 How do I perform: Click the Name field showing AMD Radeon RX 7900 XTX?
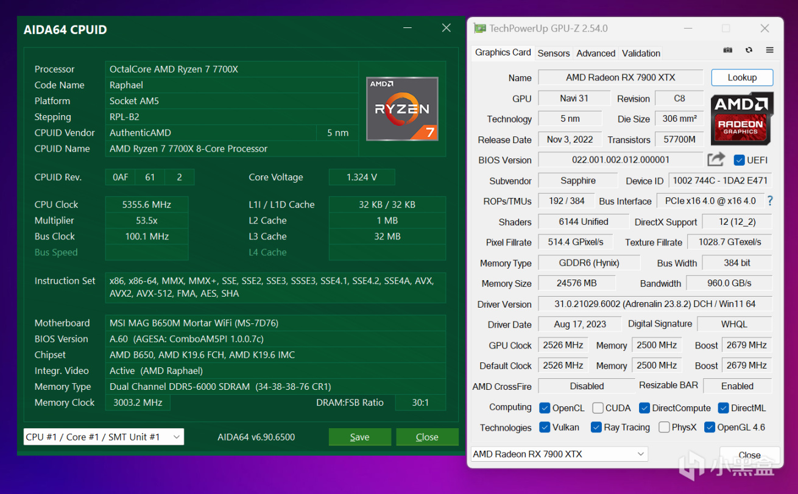click(x=621, y=77)
